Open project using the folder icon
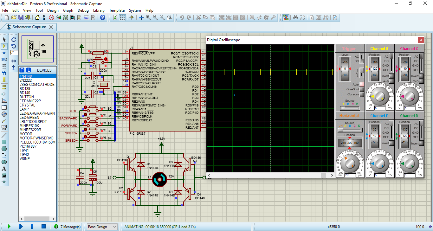This screenshot has width=433, height=231. 14,17
